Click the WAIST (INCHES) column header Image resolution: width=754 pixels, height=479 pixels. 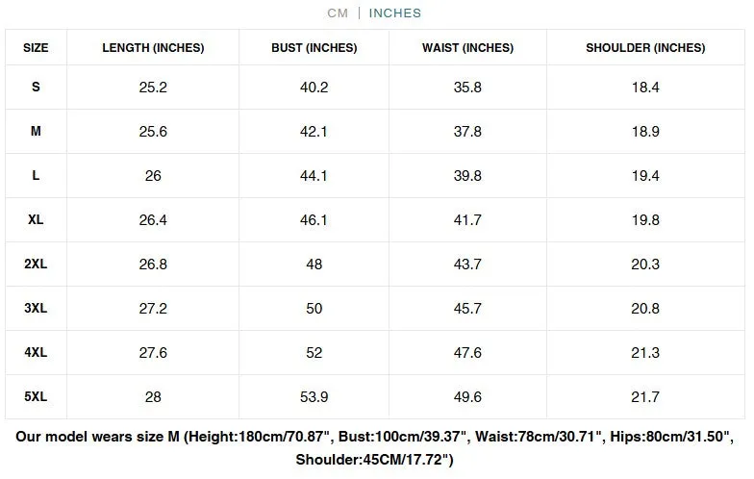tap(467, 48)
